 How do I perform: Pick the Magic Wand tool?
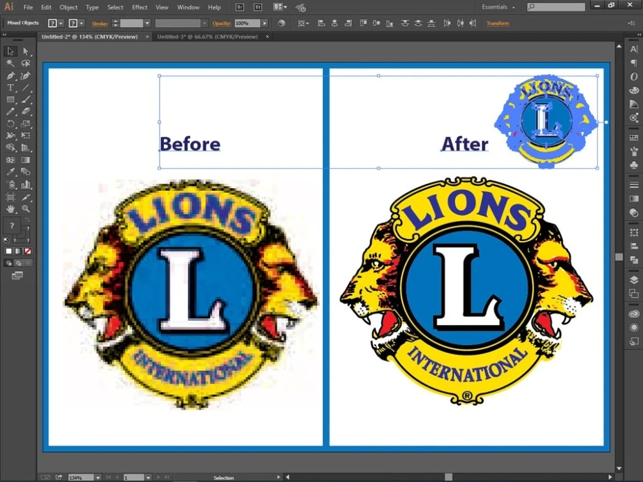click(10, 63)
